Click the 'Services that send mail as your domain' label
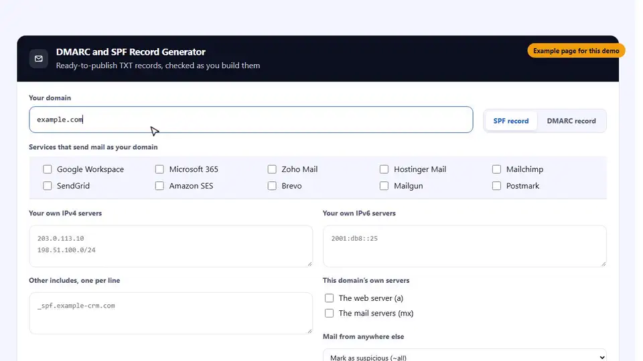The image size is (643, 361). coord(93,147)
